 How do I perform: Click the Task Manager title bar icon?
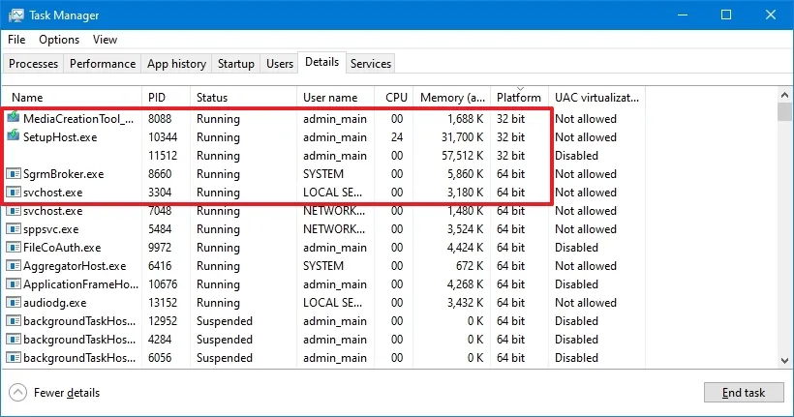15,15
